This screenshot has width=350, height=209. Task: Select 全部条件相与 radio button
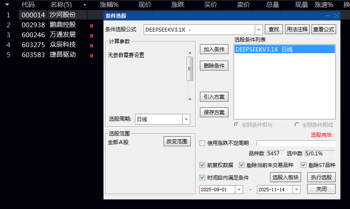(x=236, y=125)
